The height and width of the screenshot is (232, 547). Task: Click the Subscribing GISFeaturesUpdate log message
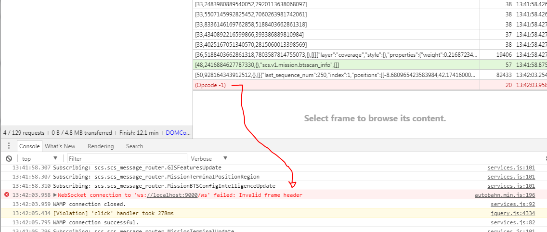(x=137, y=168)
